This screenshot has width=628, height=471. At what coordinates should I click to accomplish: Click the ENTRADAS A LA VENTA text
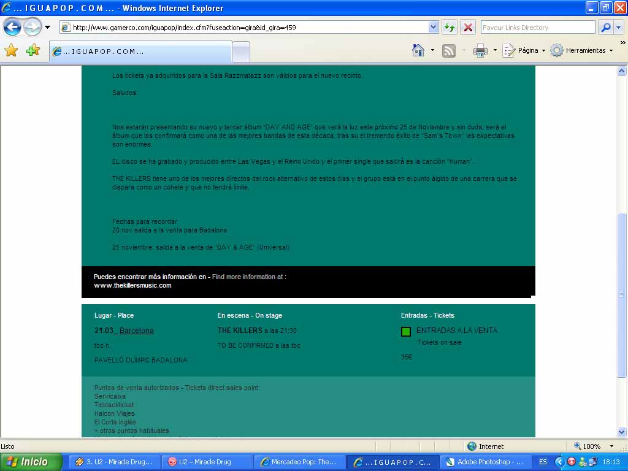tap(456, 331)
